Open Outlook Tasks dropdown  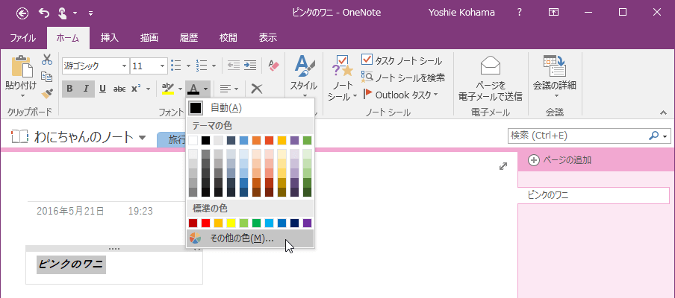[x=400, y=95]
